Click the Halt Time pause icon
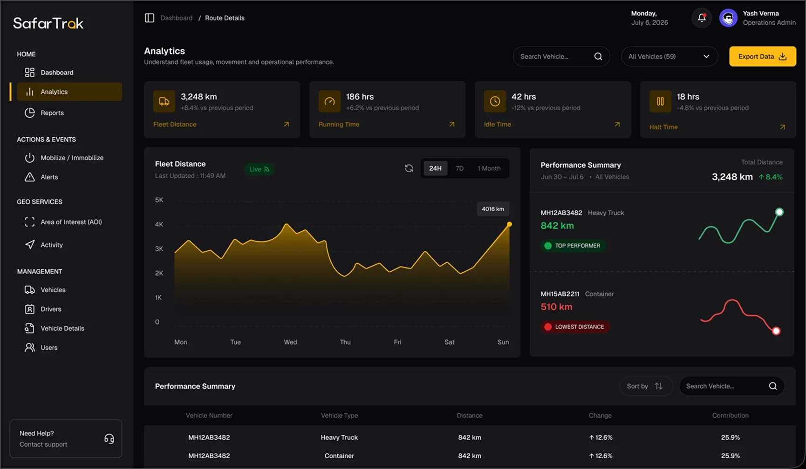The height and width of the screenshot is (469, 806). pos(660,101)
